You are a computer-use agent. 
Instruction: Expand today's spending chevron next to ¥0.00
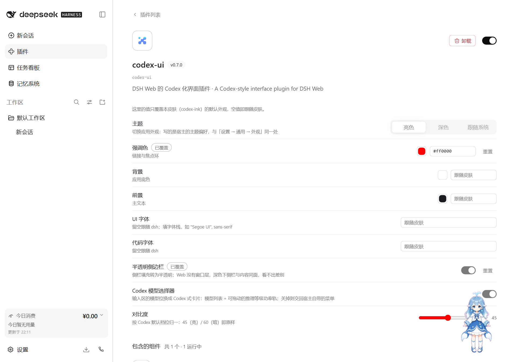(x=102, y=315)
